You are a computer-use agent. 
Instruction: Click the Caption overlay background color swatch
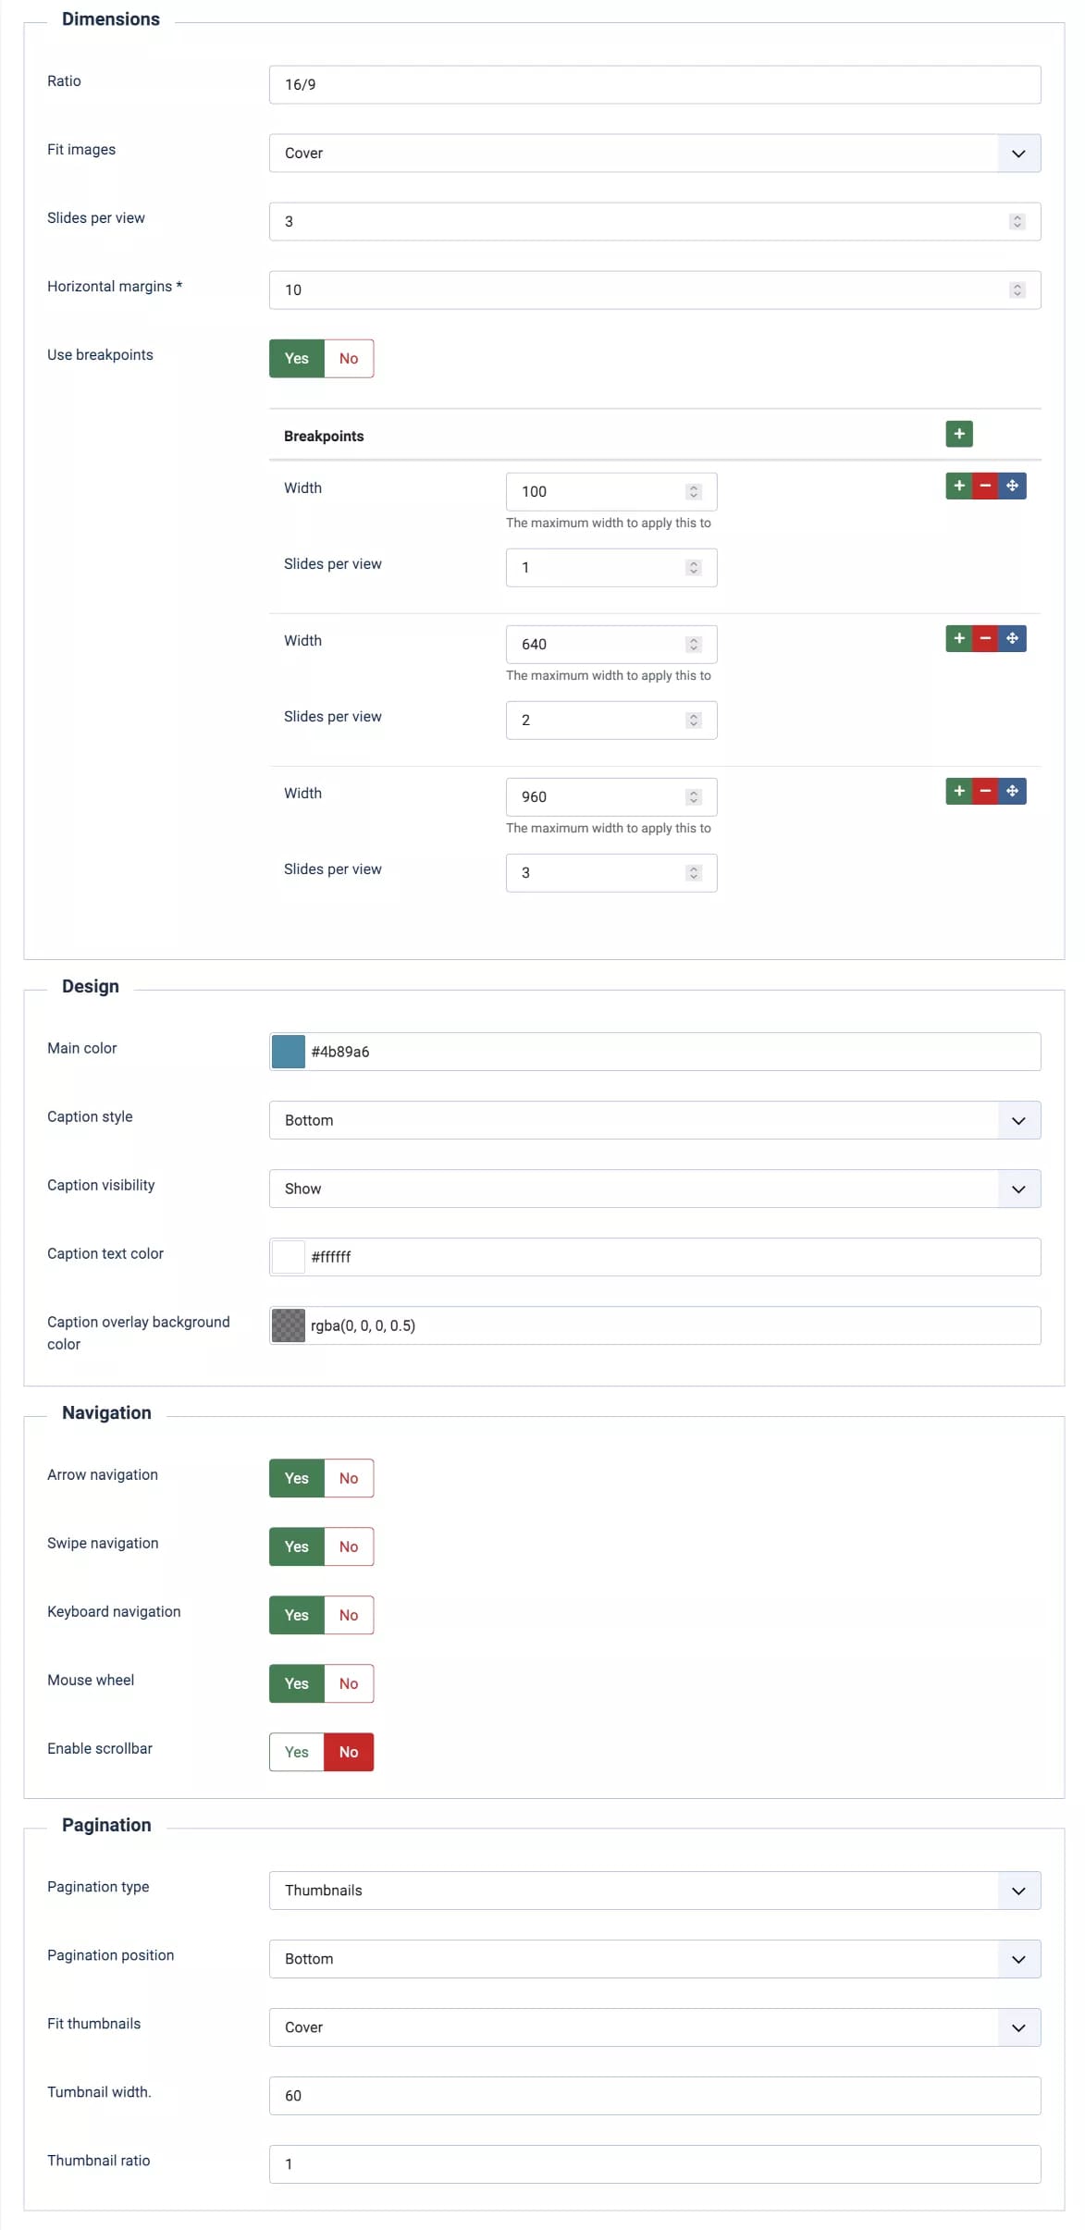(289, 1325)
